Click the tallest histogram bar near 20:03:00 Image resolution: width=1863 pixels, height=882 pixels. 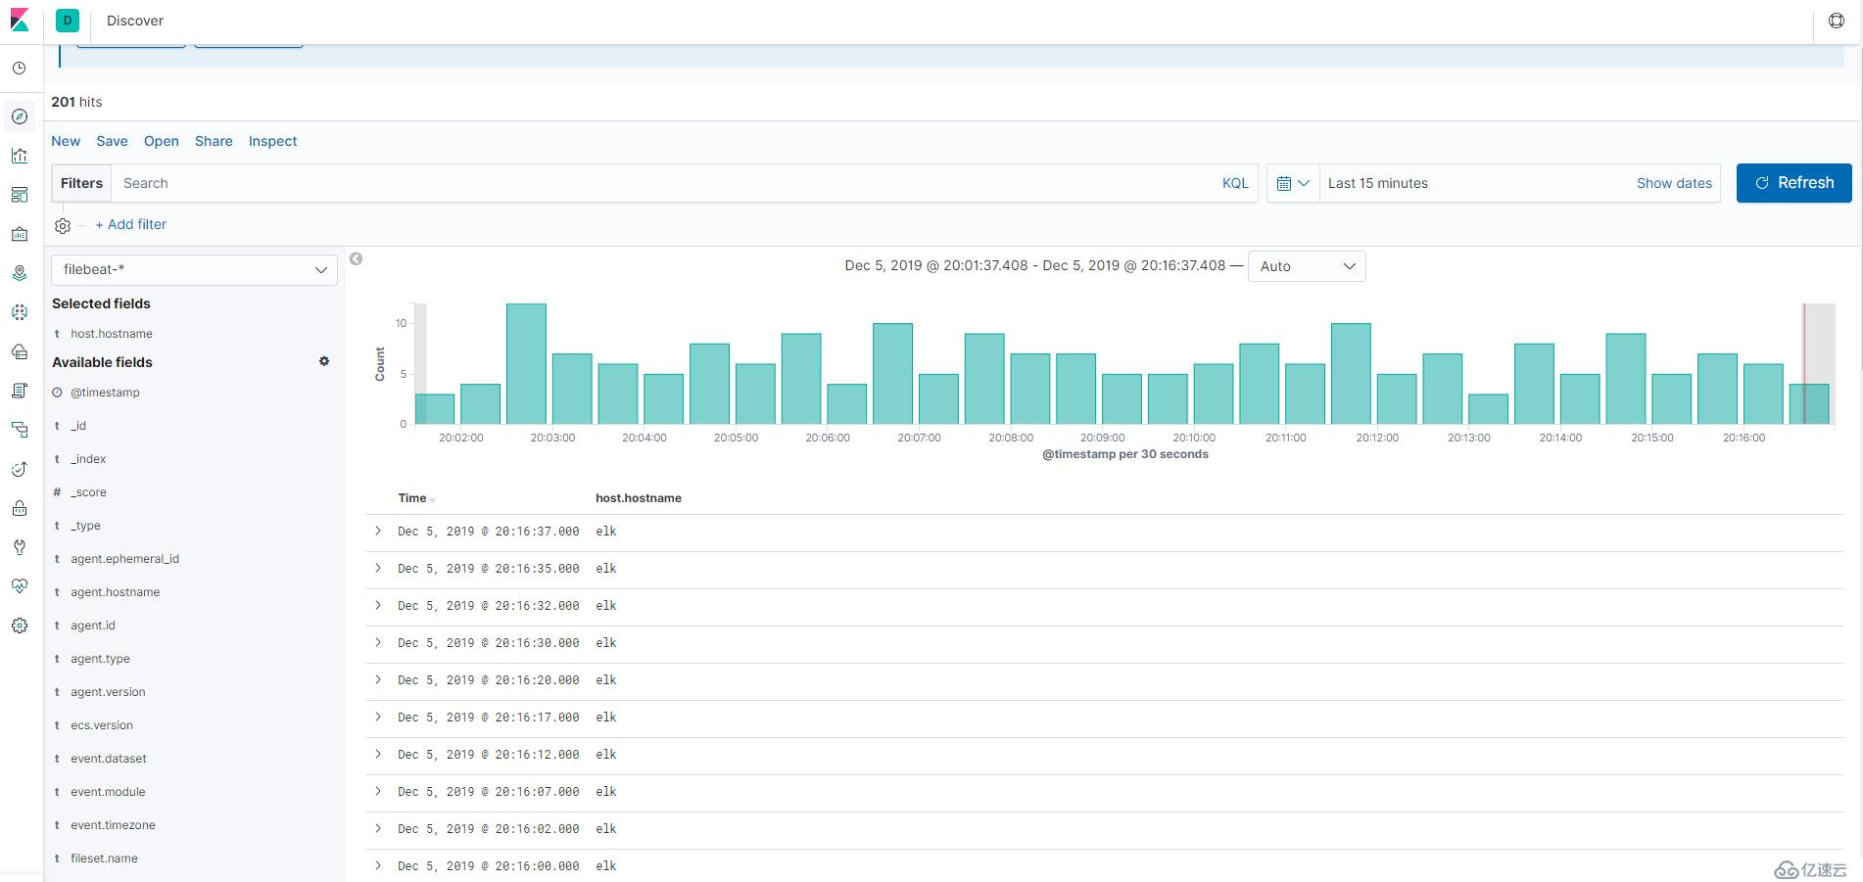526,364
